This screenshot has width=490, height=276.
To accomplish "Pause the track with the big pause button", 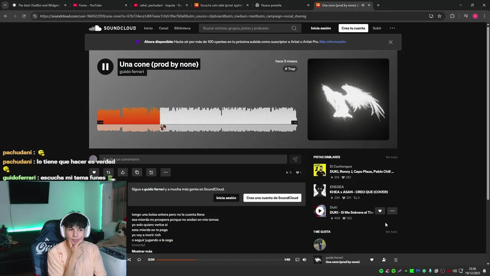I will click(105, 67).
